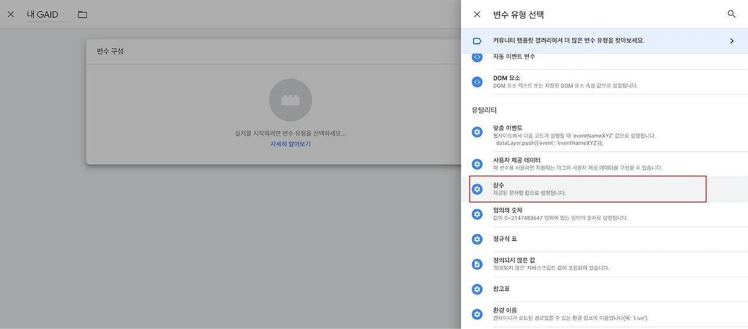Click the 변수 유형 선택 panel title
Screen dimensions: 748x329
point(519,15)
